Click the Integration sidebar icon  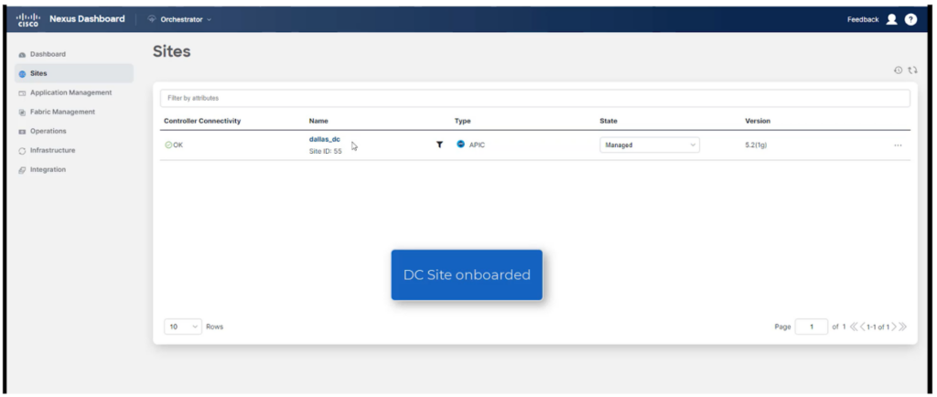tap(22, 170)
